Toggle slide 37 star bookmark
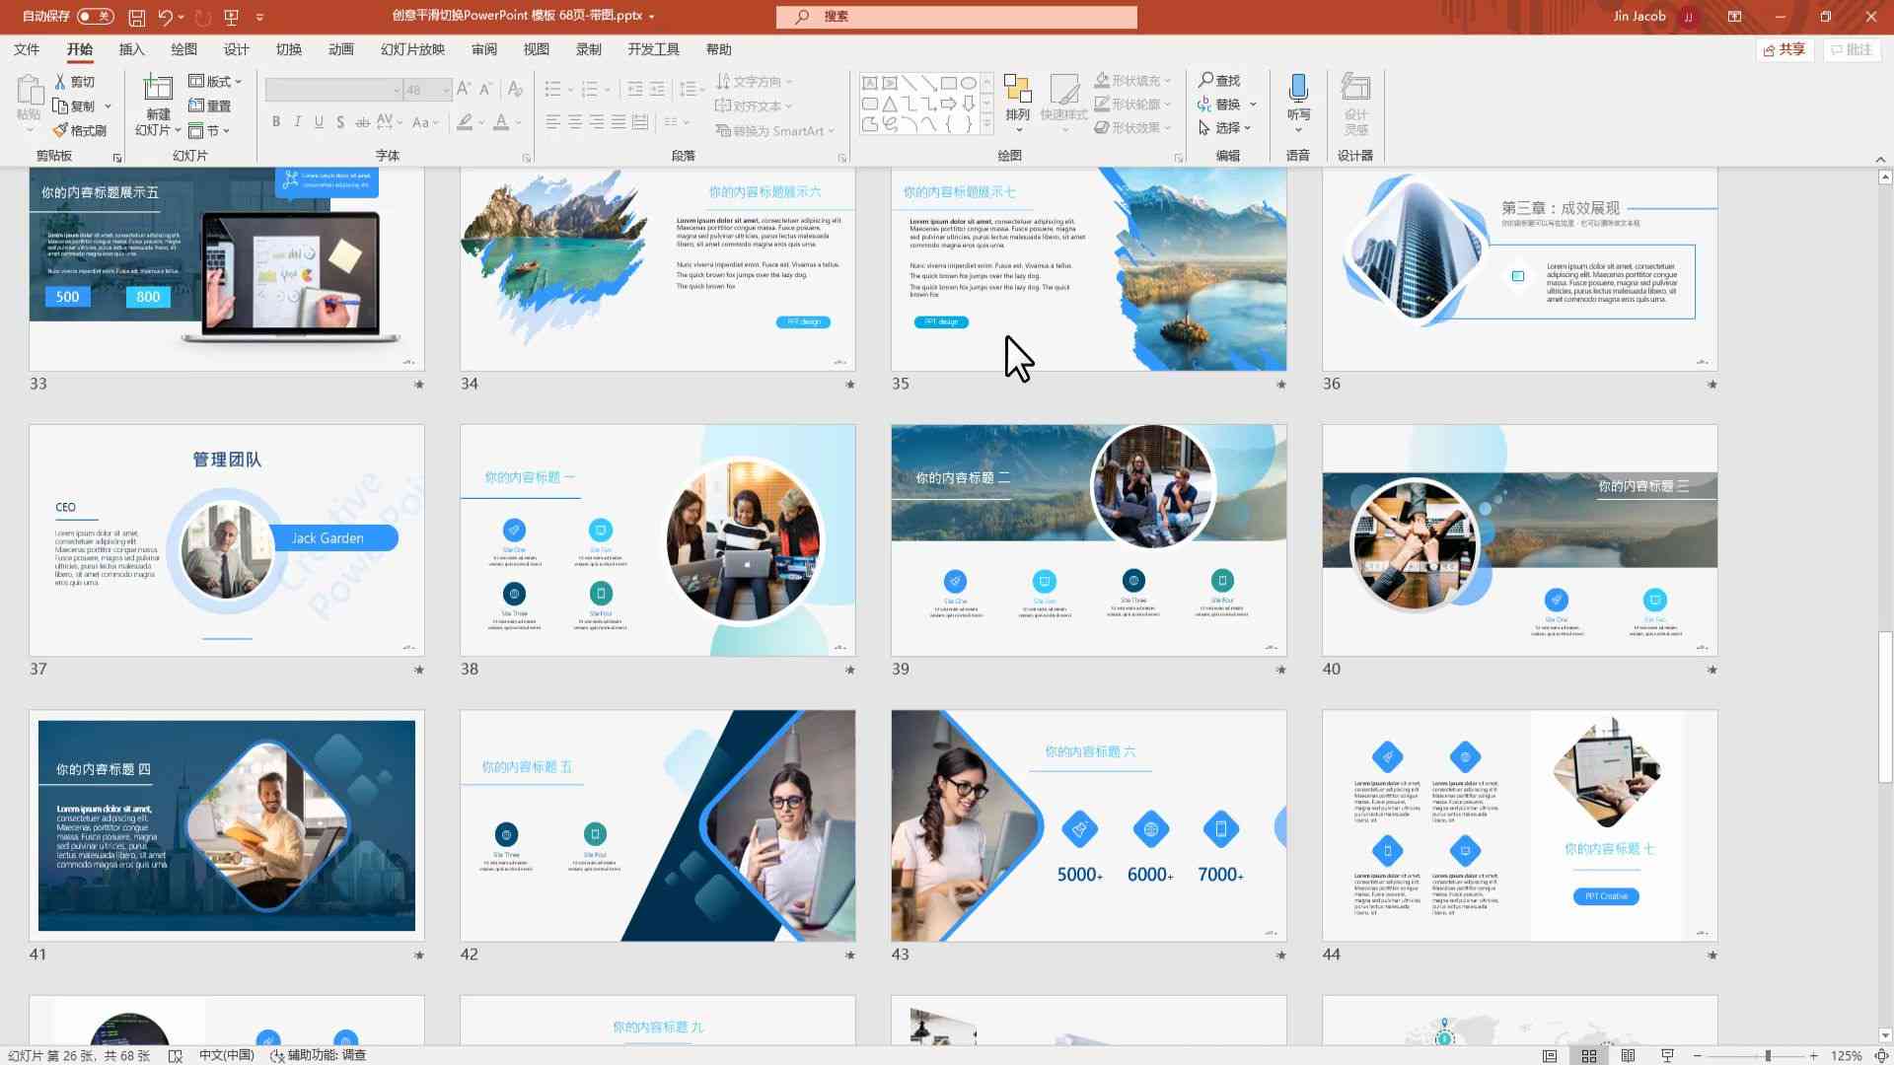Viewport: 1894px width, 1065px height. pos(419,671)
